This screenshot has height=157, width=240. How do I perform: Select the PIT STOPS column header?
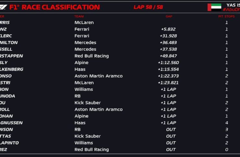(226, 16)
